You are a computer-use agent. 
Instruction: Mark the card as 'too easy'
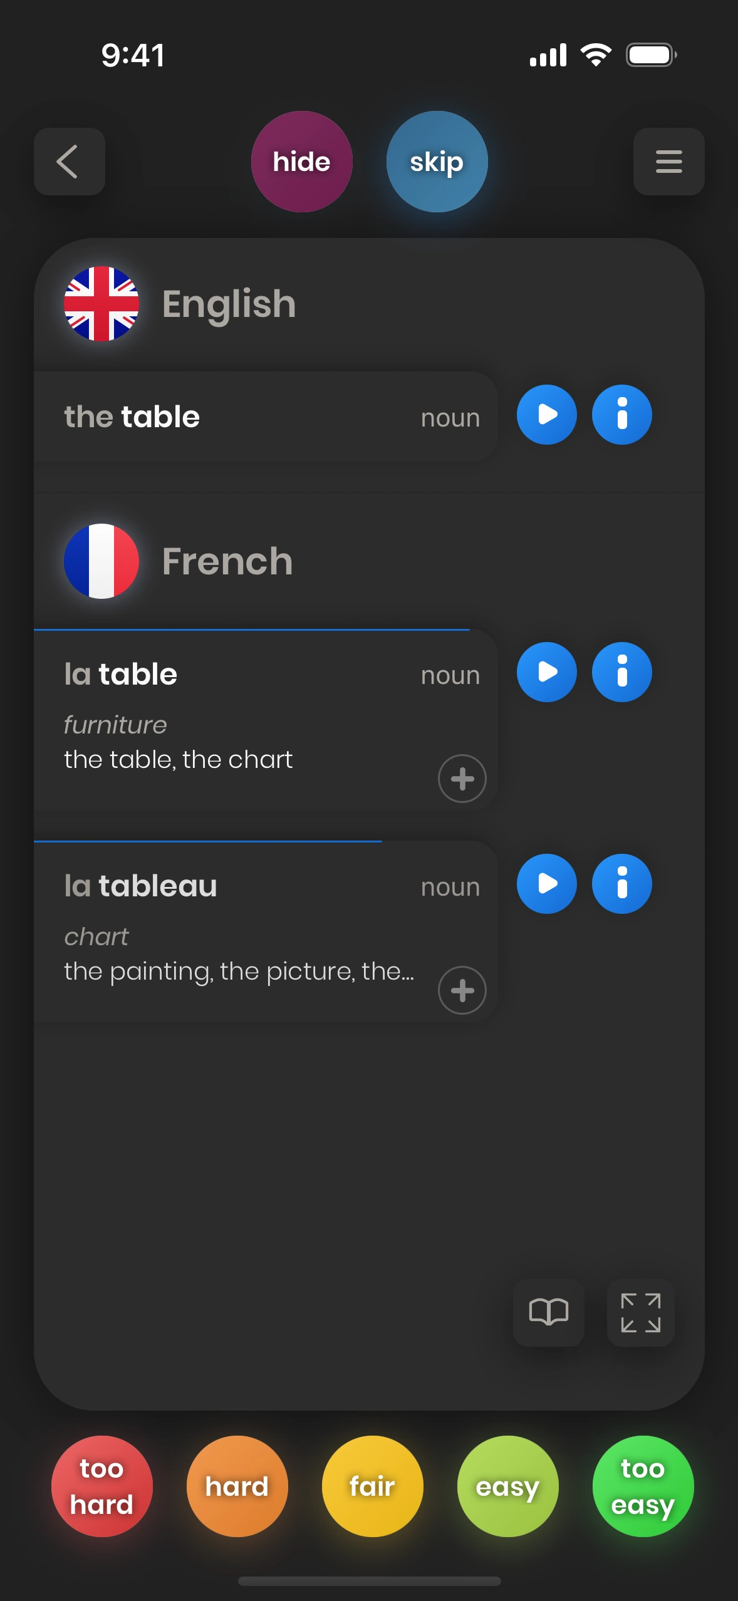[643, 1486]
